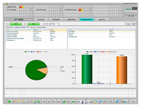Click the red alarm indicator beside ASMOverview
Viewport: 141px width, 107px height.
point(21,7)
